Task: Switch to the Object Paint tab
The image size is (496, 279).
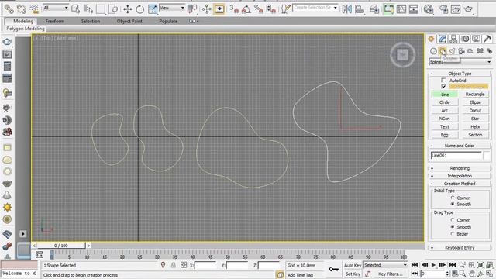Action: point(129,21)
